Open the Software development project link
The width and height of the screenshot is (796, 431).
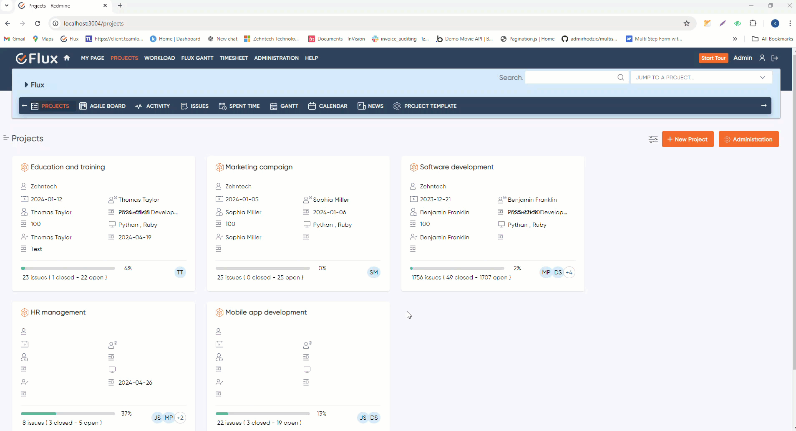coord(456,167)
